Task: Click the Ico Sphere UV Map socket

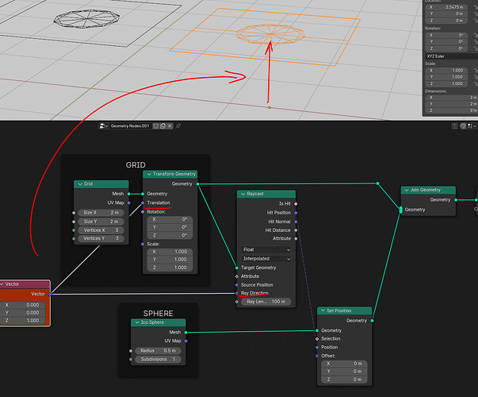Action: (186, 341)
